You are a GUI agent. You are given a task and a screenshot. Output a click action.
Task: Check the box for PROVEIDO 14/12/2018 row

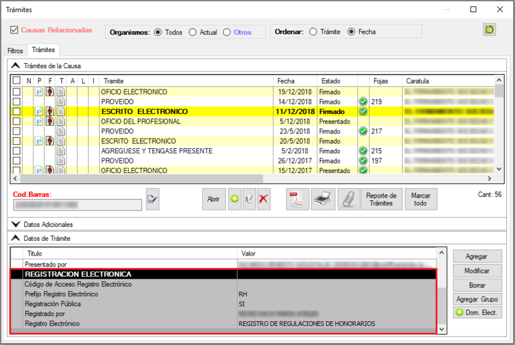click(17, 102)
